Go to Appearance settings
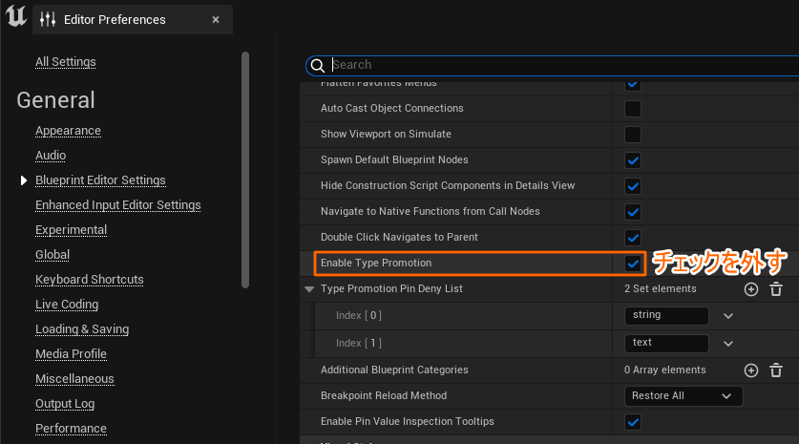The width and height of the screenshot is (799, 444). (68, 131)
